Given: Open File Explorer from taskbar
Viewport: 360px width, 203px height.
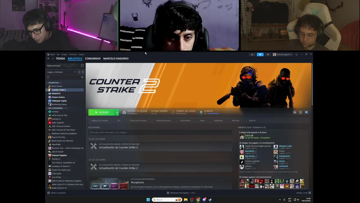Looking at the screenshot, I should coord(186,200).
